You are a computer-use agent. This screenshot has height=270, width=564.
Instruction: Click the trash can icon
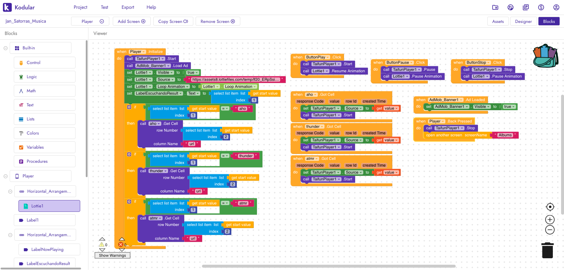click(x=547, y=250)
